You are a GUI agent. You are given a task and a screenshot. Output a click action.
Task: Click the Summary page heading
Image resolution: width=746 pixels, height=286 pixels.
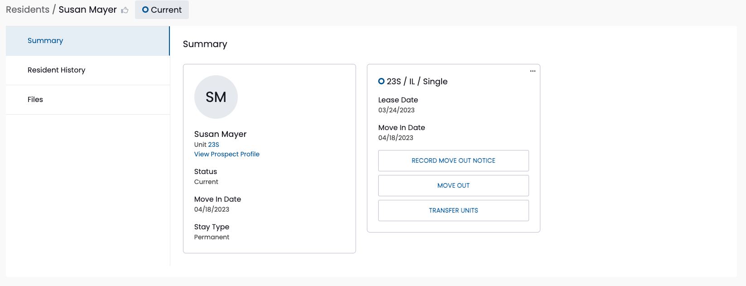[x=205, y=44]
